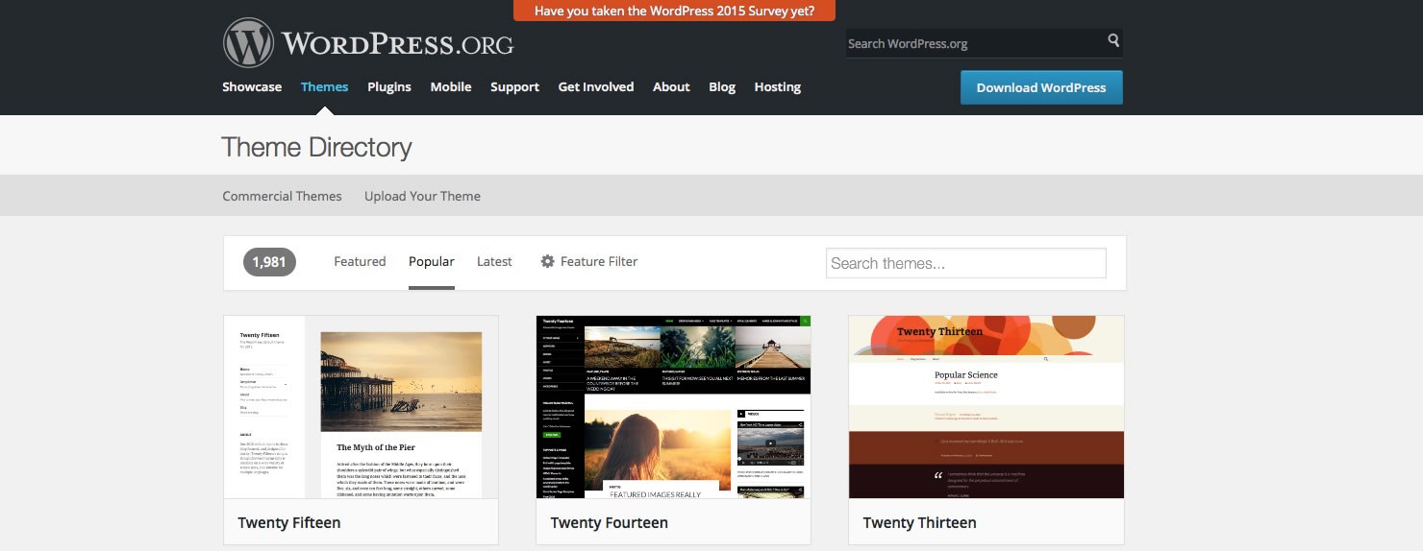This screenshot has width=1423, height=551.
Task: Open the Upload Your Theme link
Action: point(422,196)
